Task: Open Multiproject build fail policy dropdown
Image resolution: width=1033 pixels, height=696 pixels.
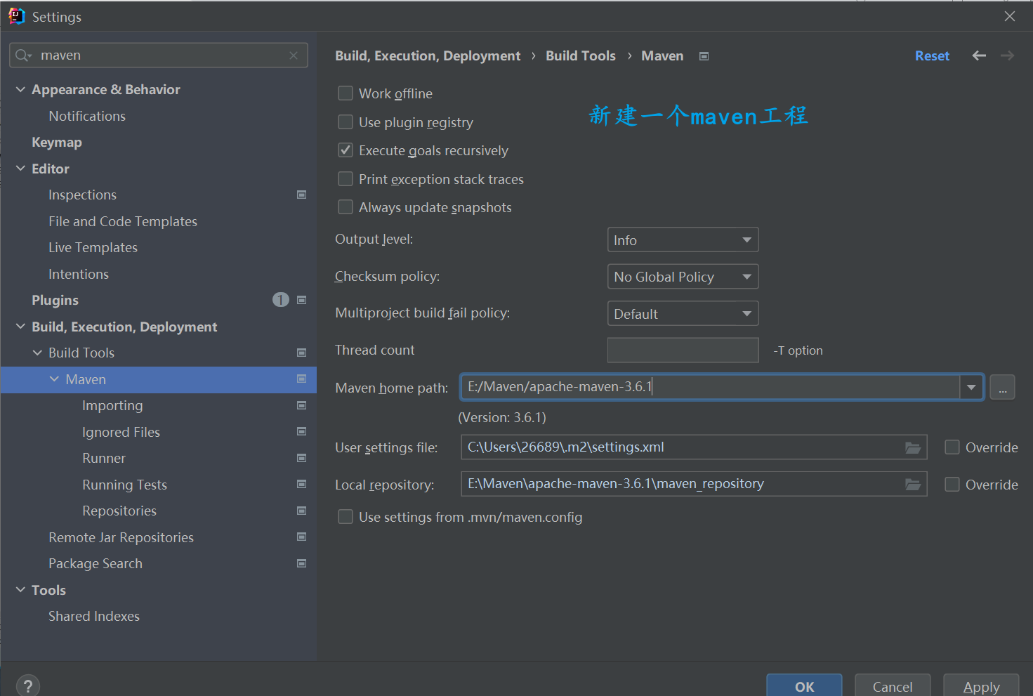Action: click(x=683, y=314)
